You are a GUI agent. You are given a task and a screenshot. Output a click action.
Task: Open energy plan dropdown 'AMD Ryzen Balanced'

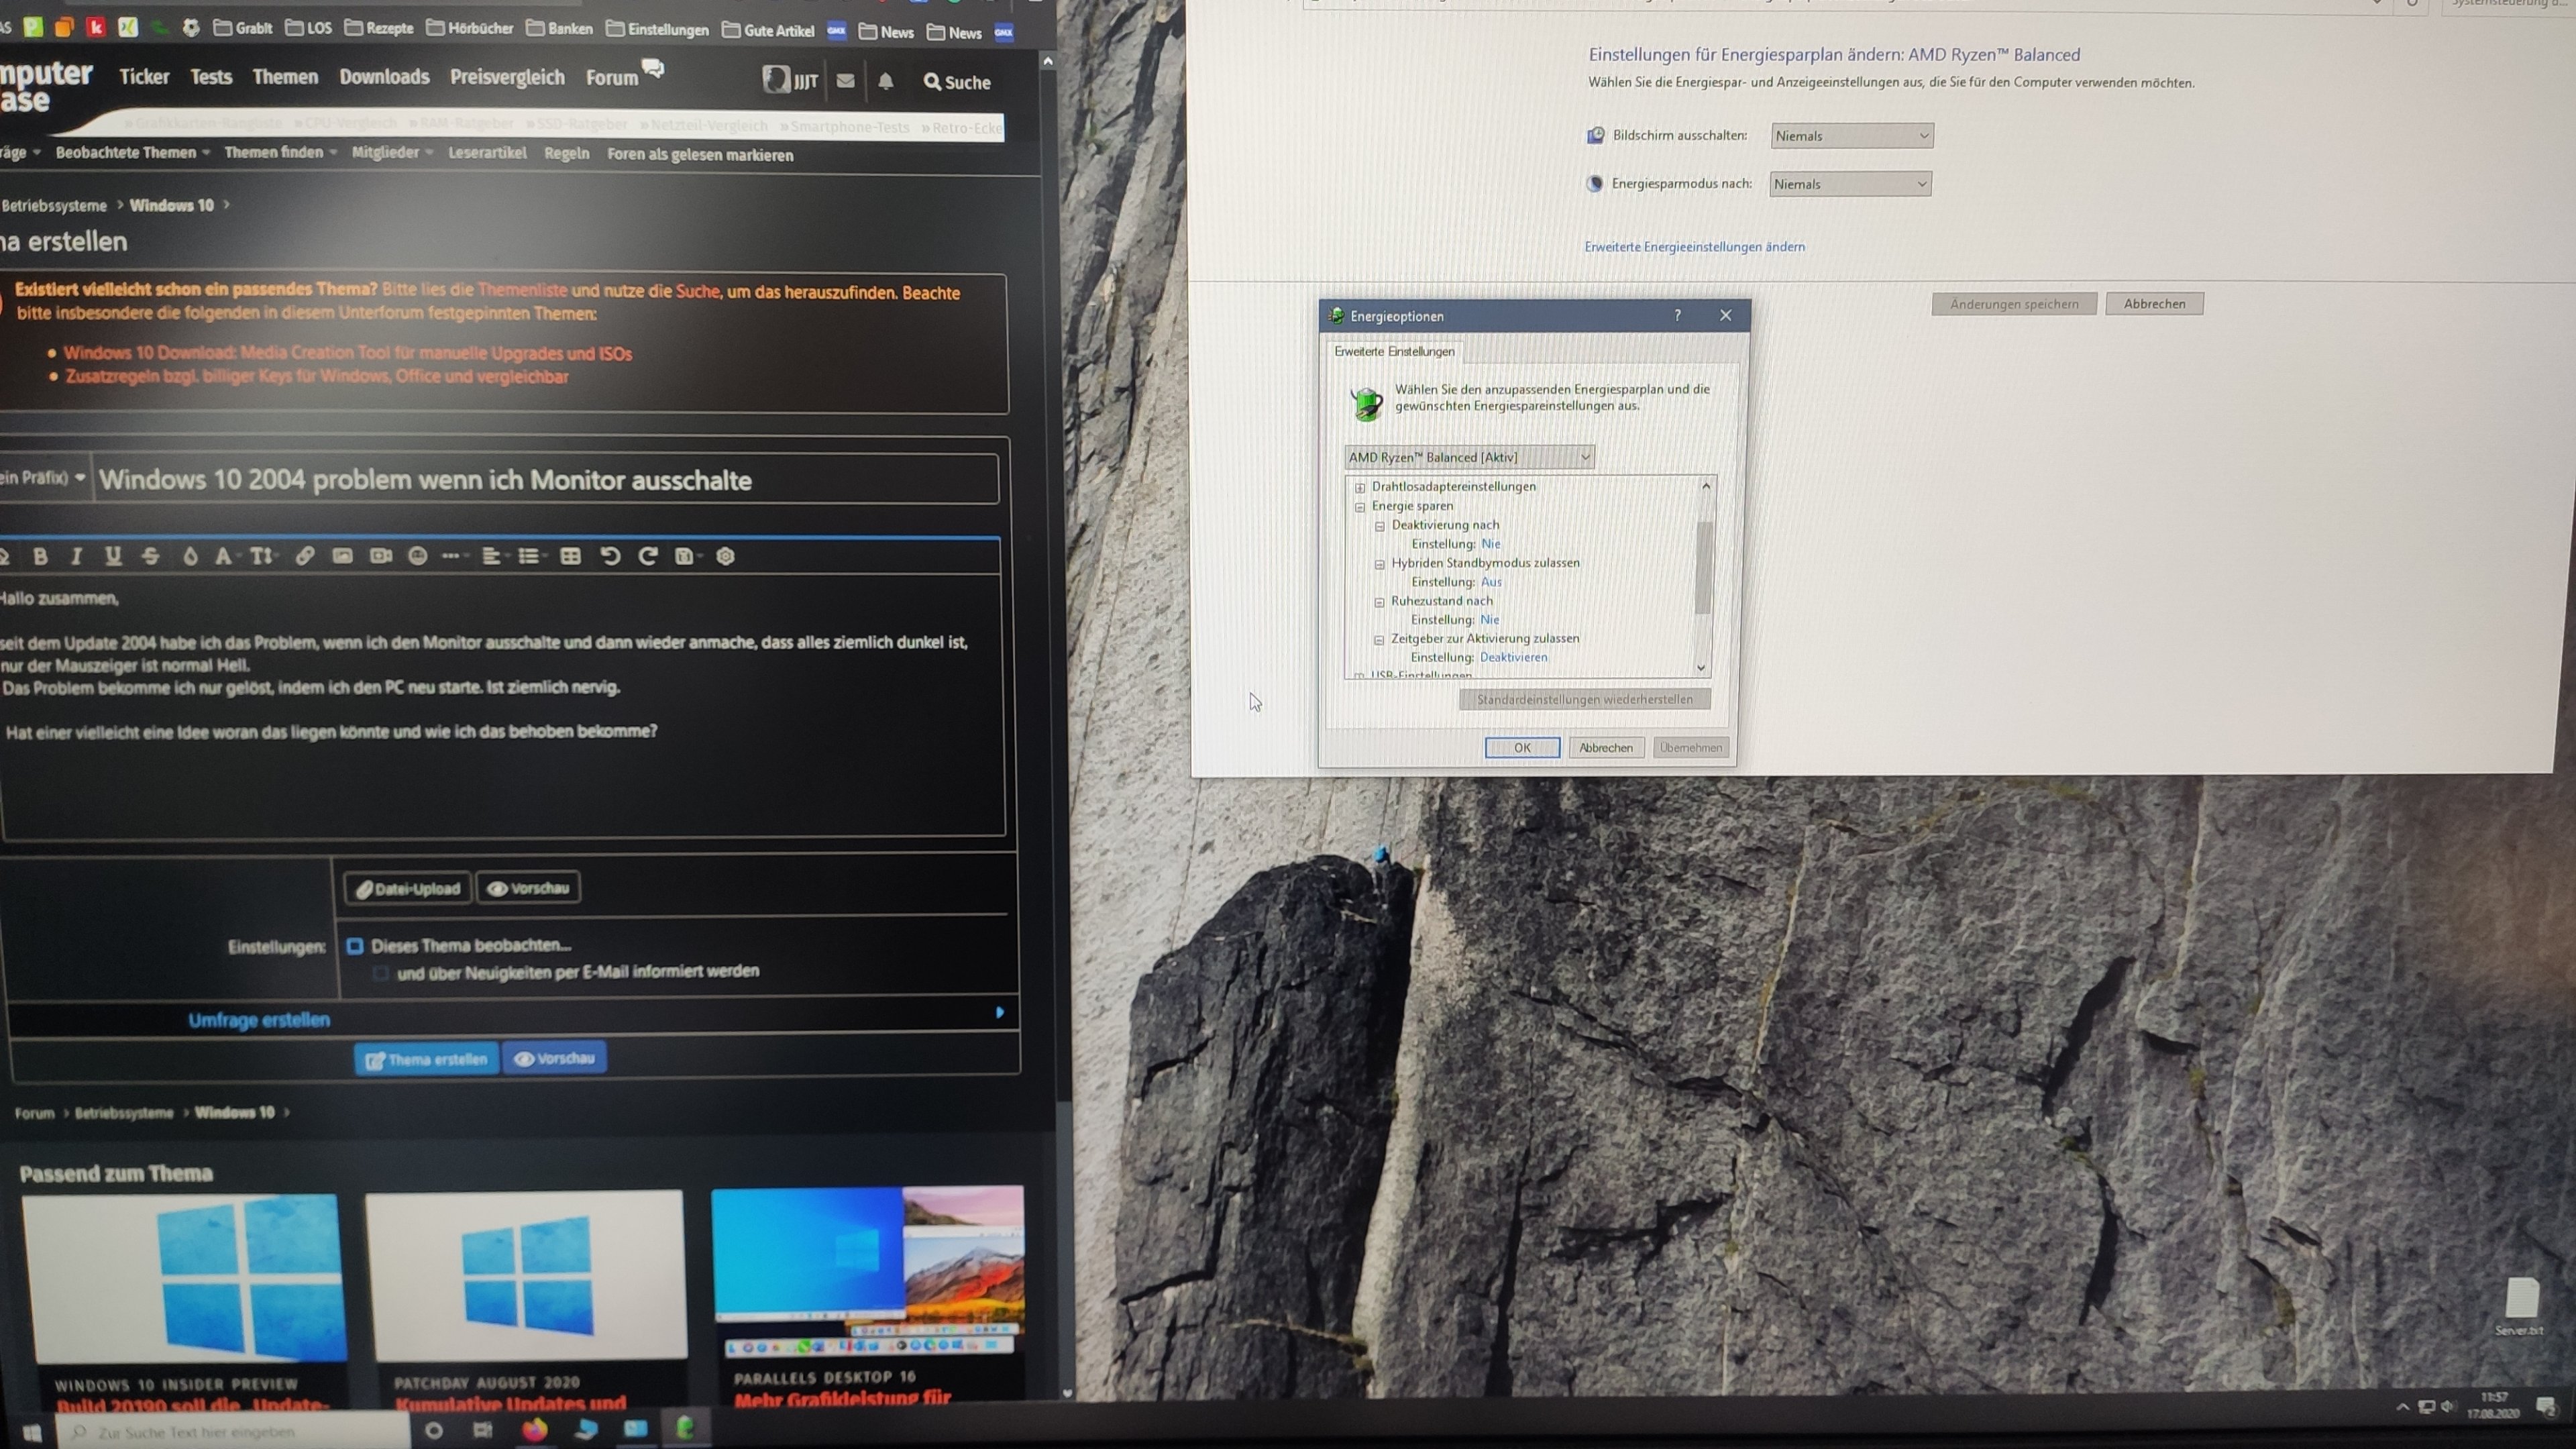coord(1468,457)
